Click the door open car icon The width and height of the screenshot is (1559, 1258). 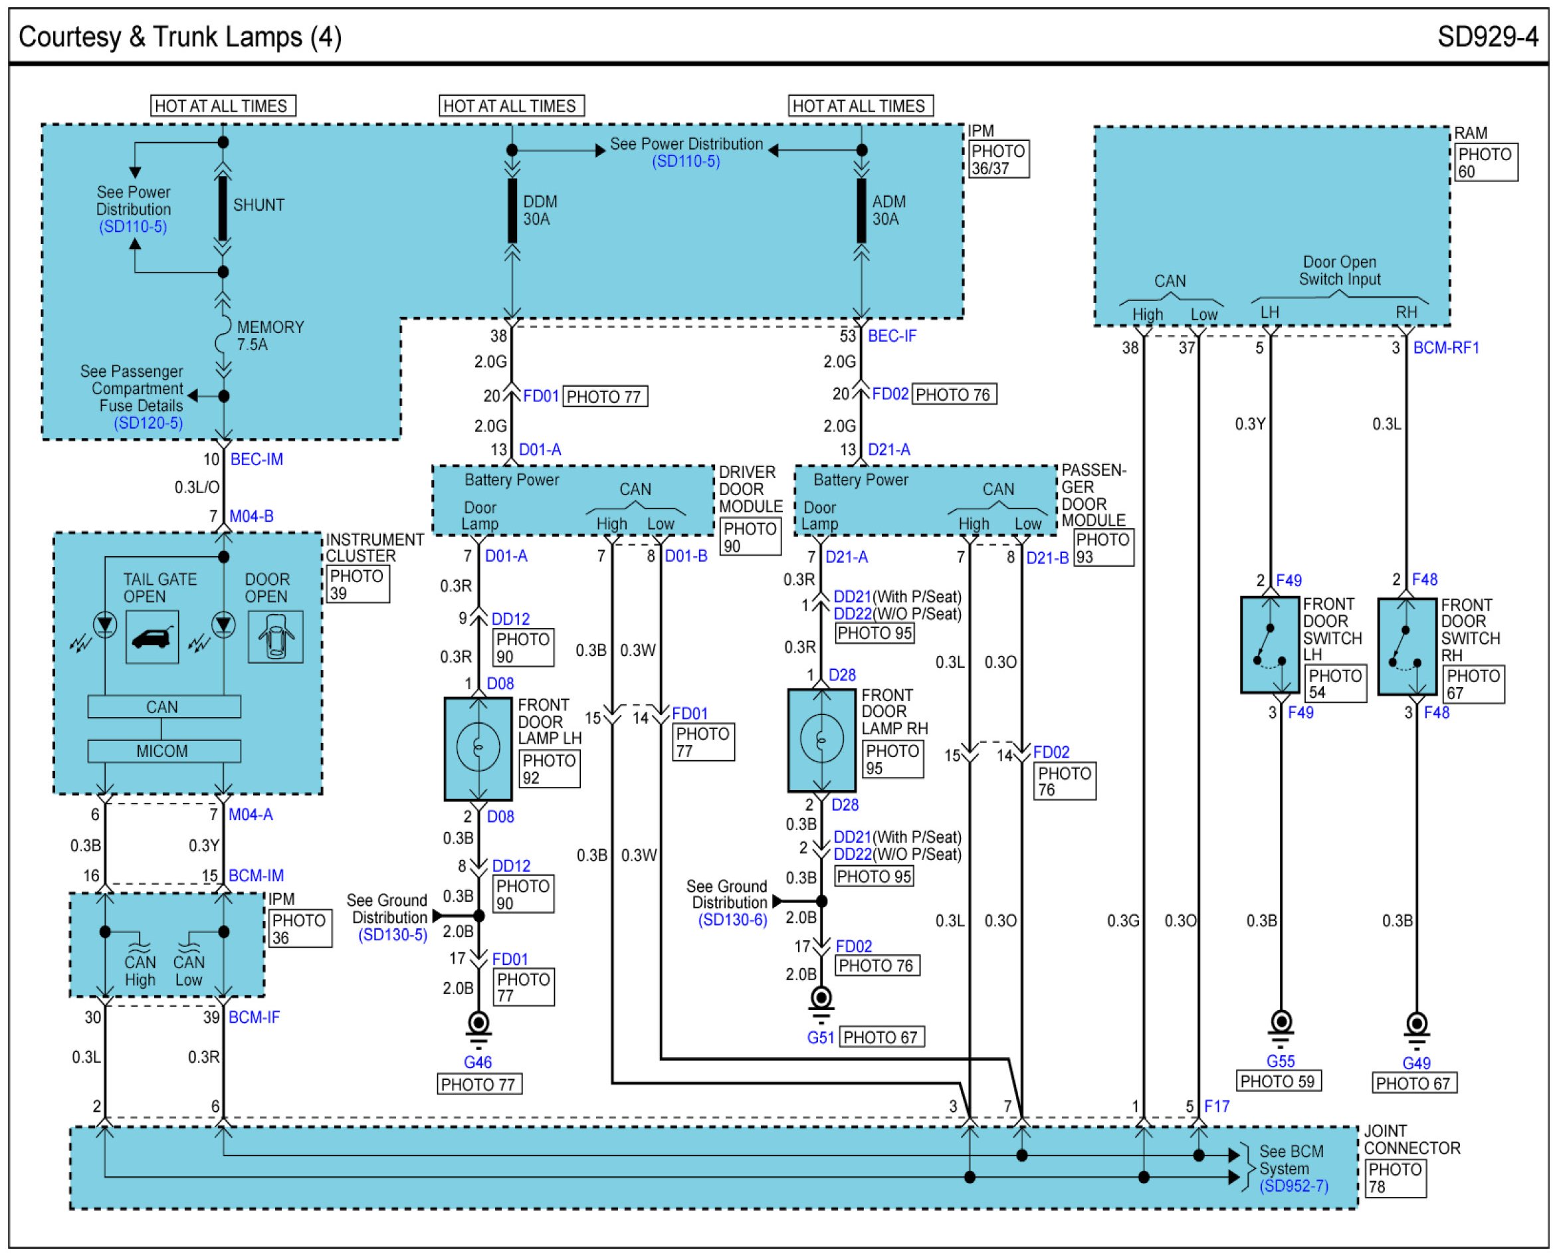click(x=275, y=637)
